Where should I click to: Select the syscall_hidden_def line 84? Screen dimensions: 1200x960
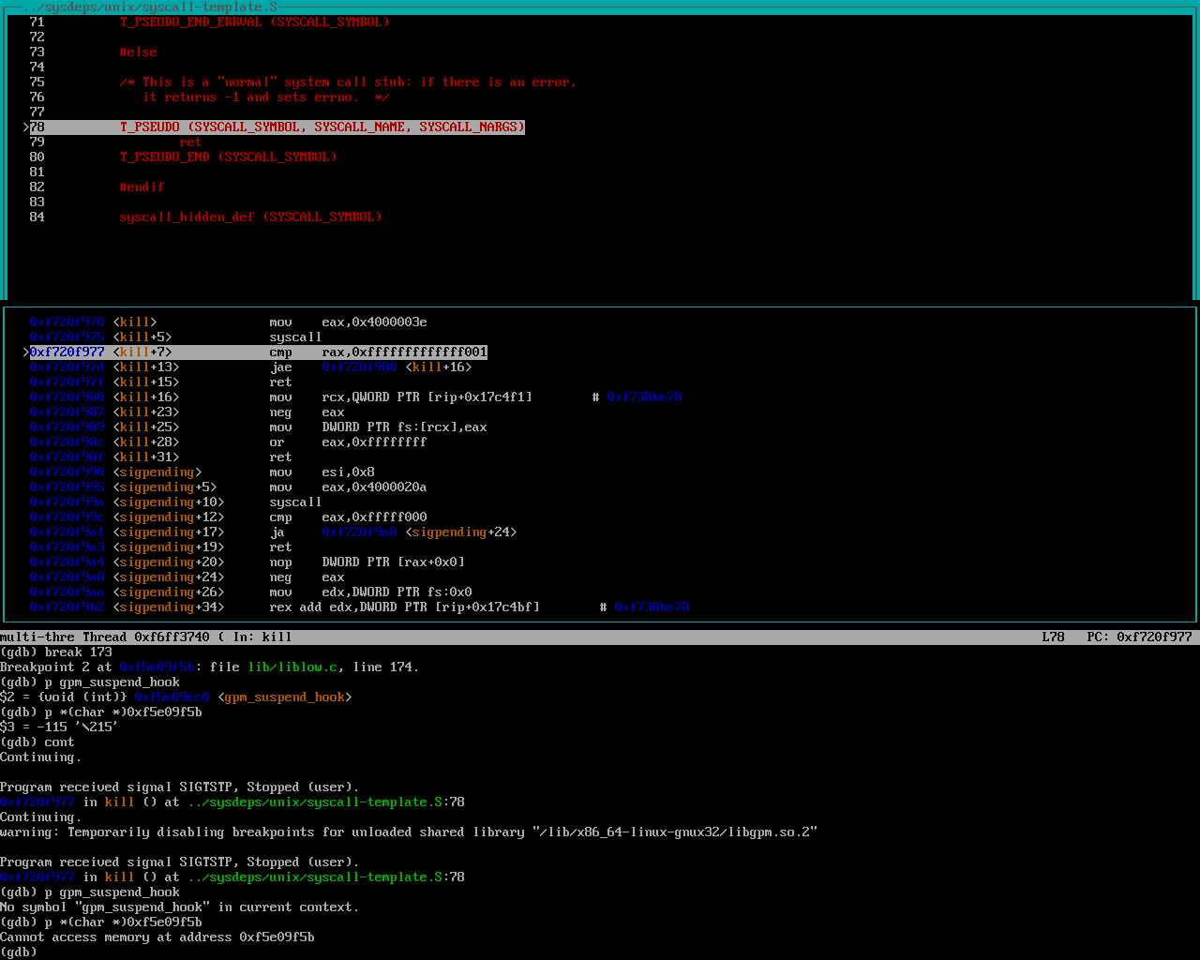tap(250, 217)
